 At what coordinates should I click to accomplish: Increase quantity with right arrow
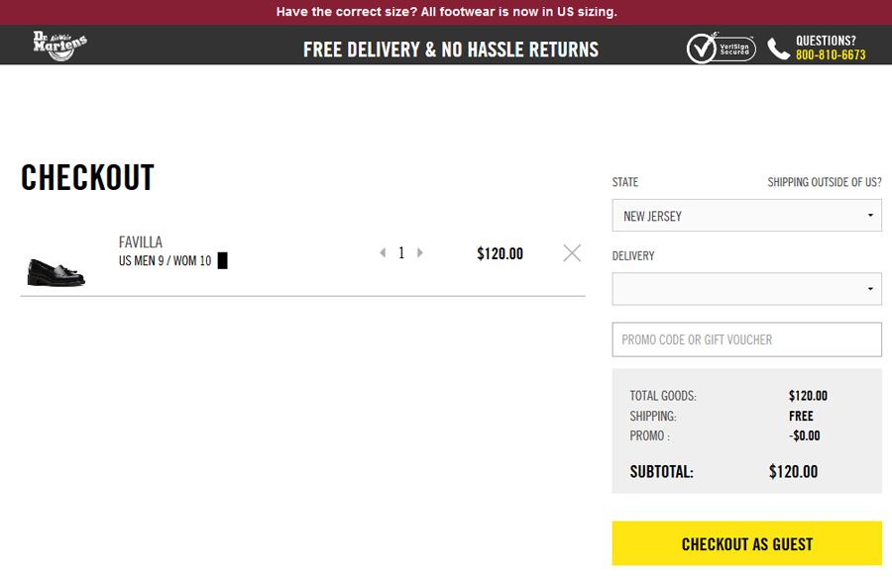pos(420,252)
